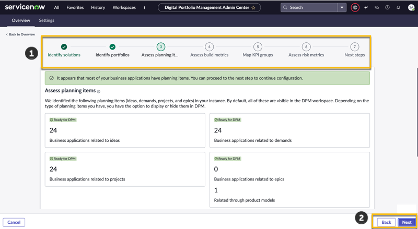418x229 pixels.
Task: Click Ready for DPM badge on ideas card
Action: pyautogui.click(x=63, y=120)
